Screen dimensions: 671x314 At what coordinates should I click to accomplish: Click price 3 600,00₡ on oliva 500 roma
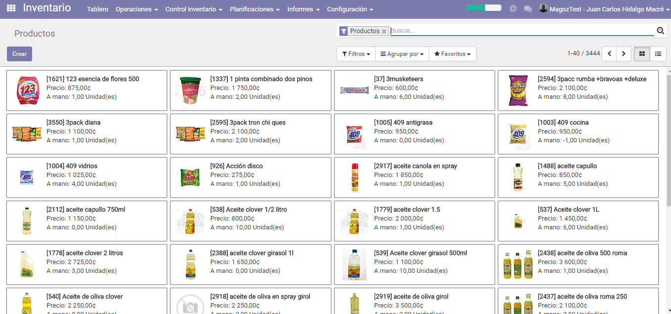coord(574,262)
